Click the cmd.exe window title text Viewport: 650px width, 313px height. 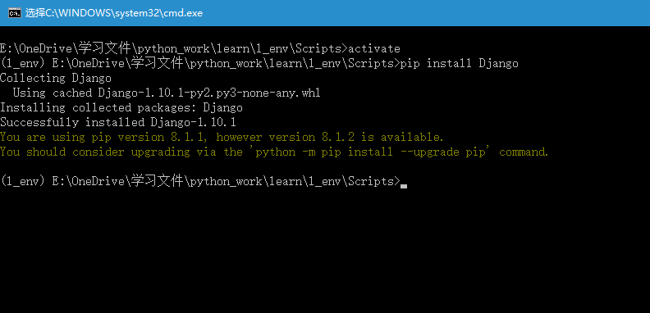pyautogui.click(x=114, y=13)
